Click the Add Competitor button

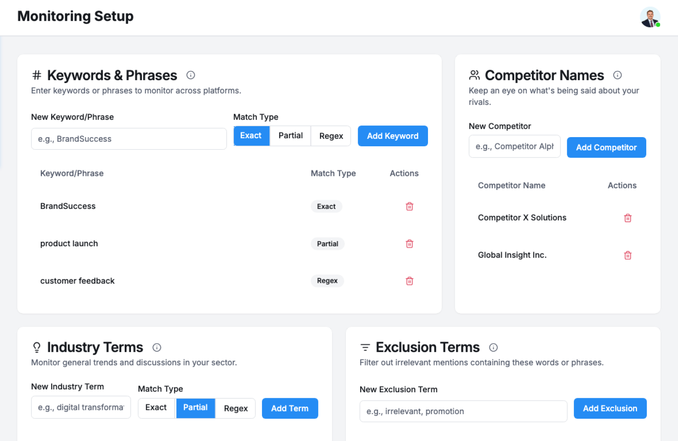[x=606, y=147]
